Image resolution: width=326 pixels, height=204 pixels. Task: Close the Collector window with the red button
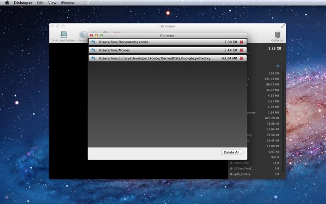click(91, 36)
